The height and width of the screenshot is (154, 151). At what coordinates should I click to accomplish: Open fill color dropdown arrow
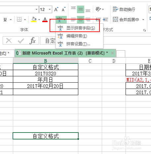tap(39, 20)
